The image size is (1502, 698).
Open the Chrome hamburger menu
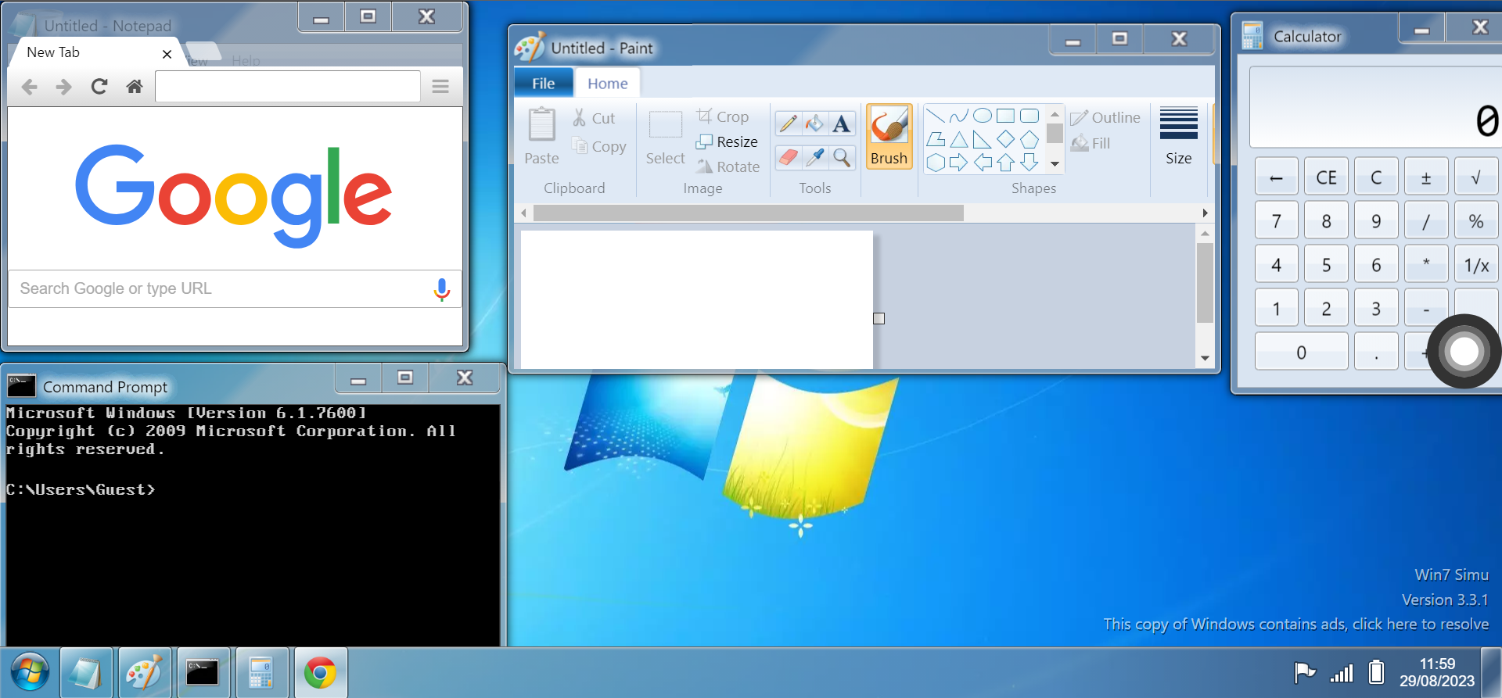[x=440, y=86]
